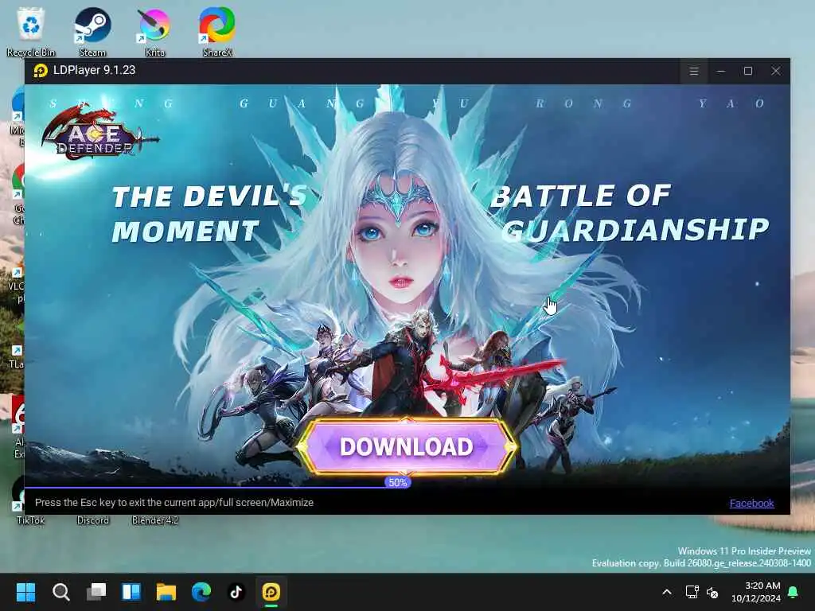
Task: Open Task View on the taskbar
Action: pyautogui.click(x=96, y=592)
